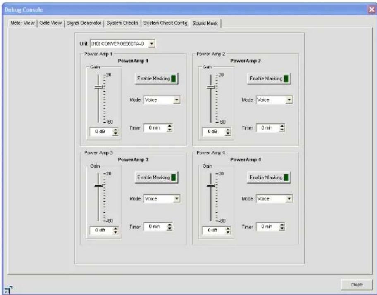Screen dimensions: 377x295
Task: Open the System Check Config tab
Action: (165, 23)
